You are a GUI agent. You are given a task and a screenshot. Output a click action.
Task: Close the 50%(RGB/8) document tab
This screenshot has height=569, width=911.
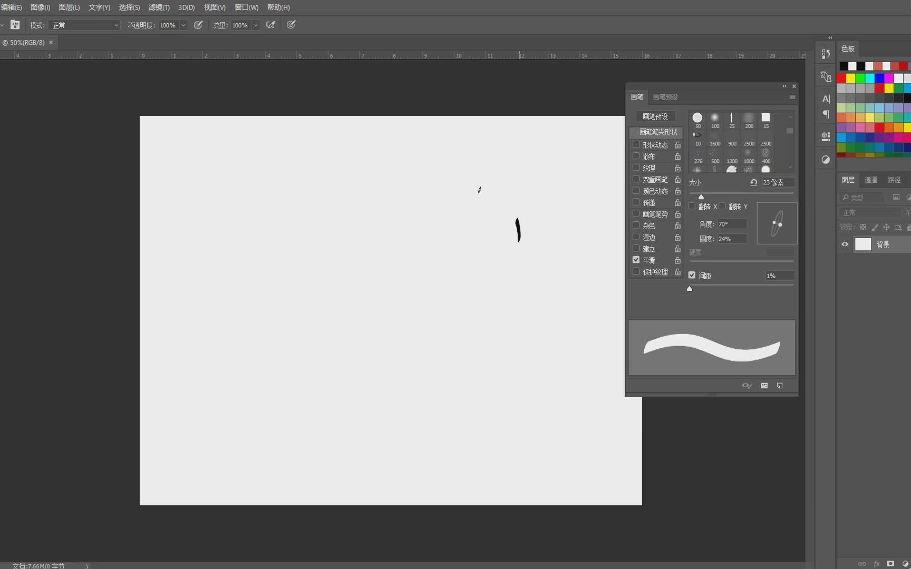coord(51,42)
